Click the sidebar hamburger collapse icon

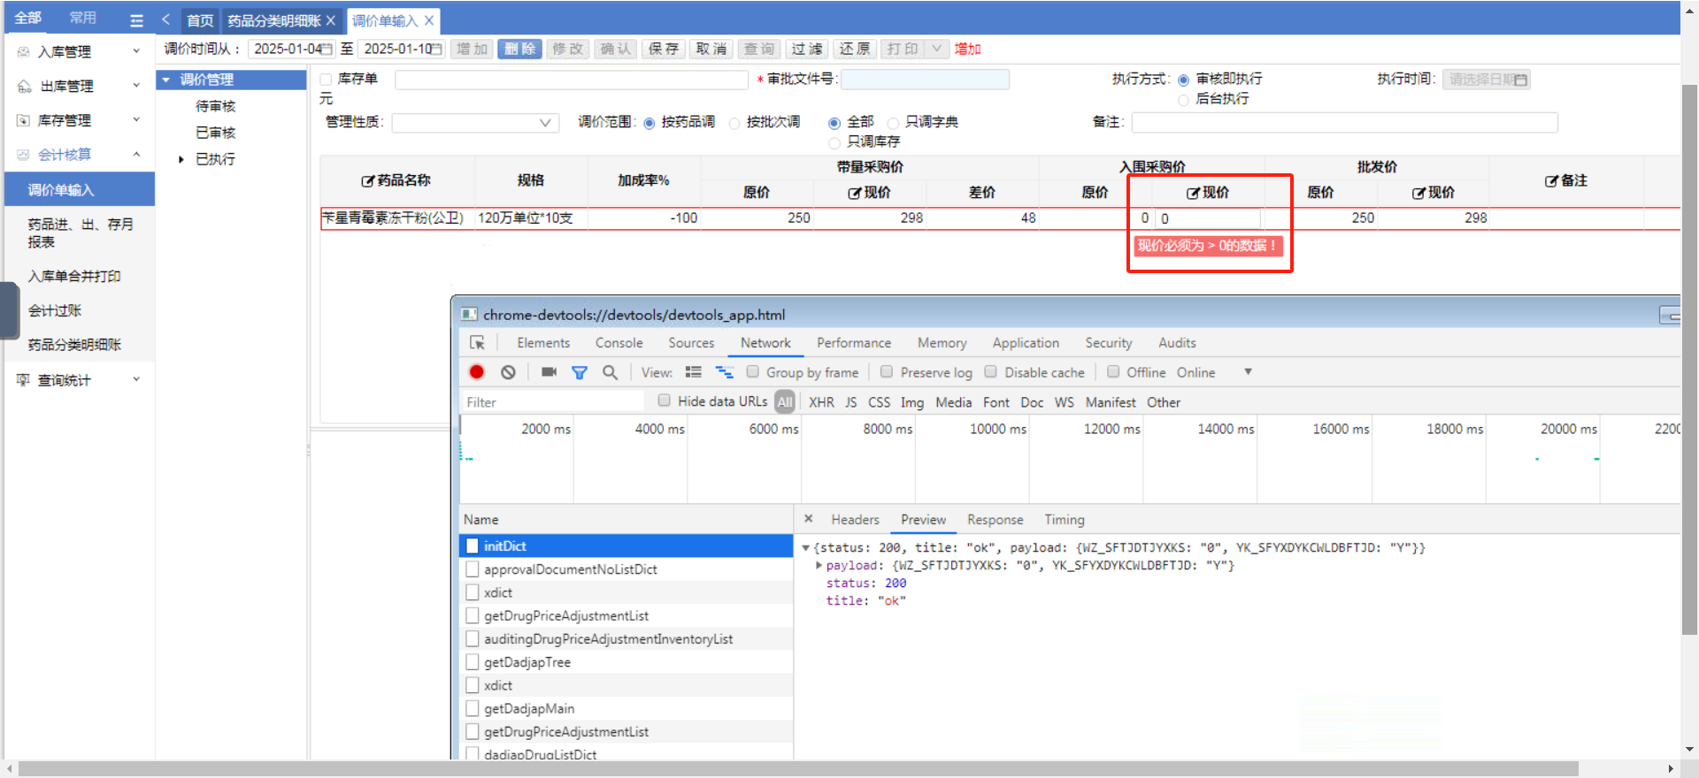click(x=136, y=19)
